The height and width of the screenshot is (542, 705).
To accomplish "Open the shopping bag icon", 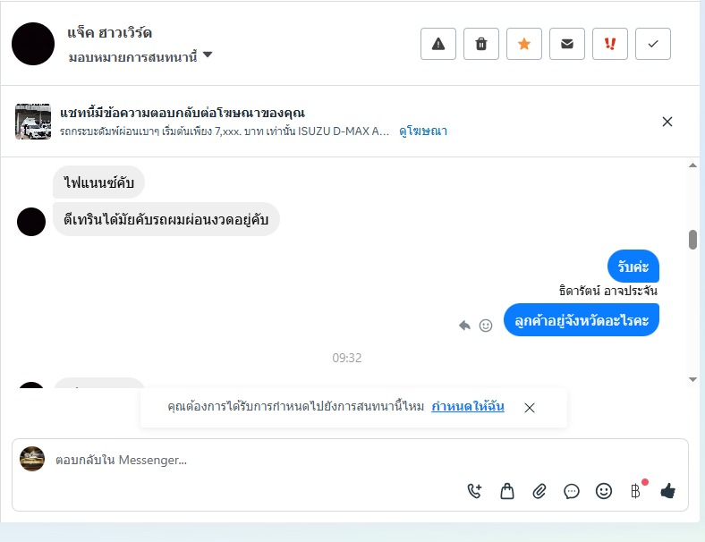I will click(507, 491).
